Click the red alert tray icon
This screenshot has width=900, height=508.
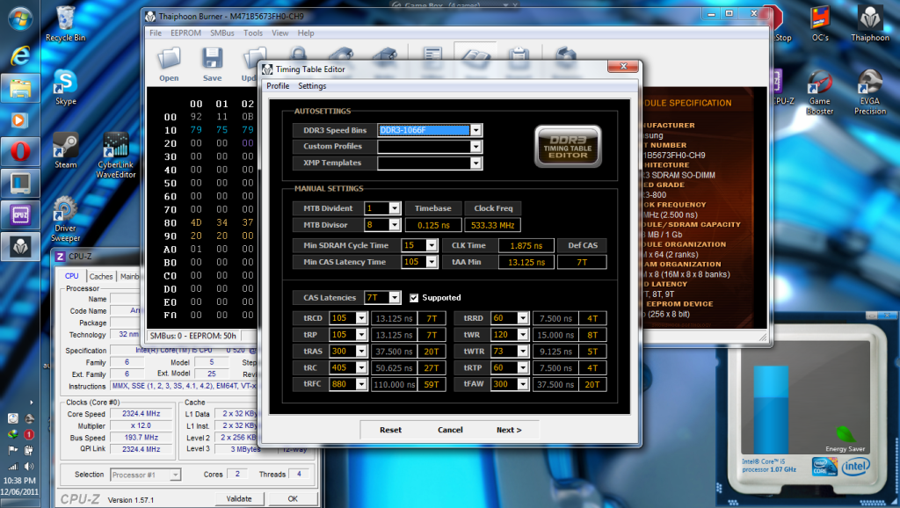29,434
